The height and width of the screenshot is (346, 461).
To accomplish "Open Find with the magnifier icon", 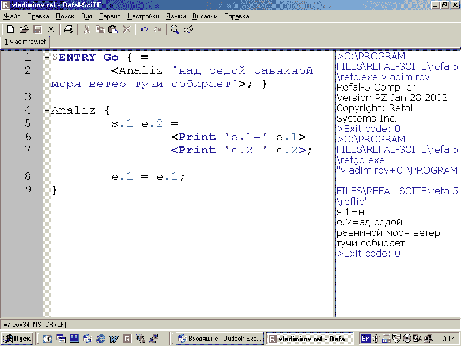I will [175, 29].
